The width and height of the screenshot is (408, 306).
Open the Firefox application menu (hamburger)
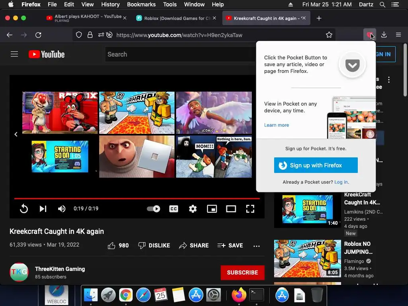[x=398, y=35]
